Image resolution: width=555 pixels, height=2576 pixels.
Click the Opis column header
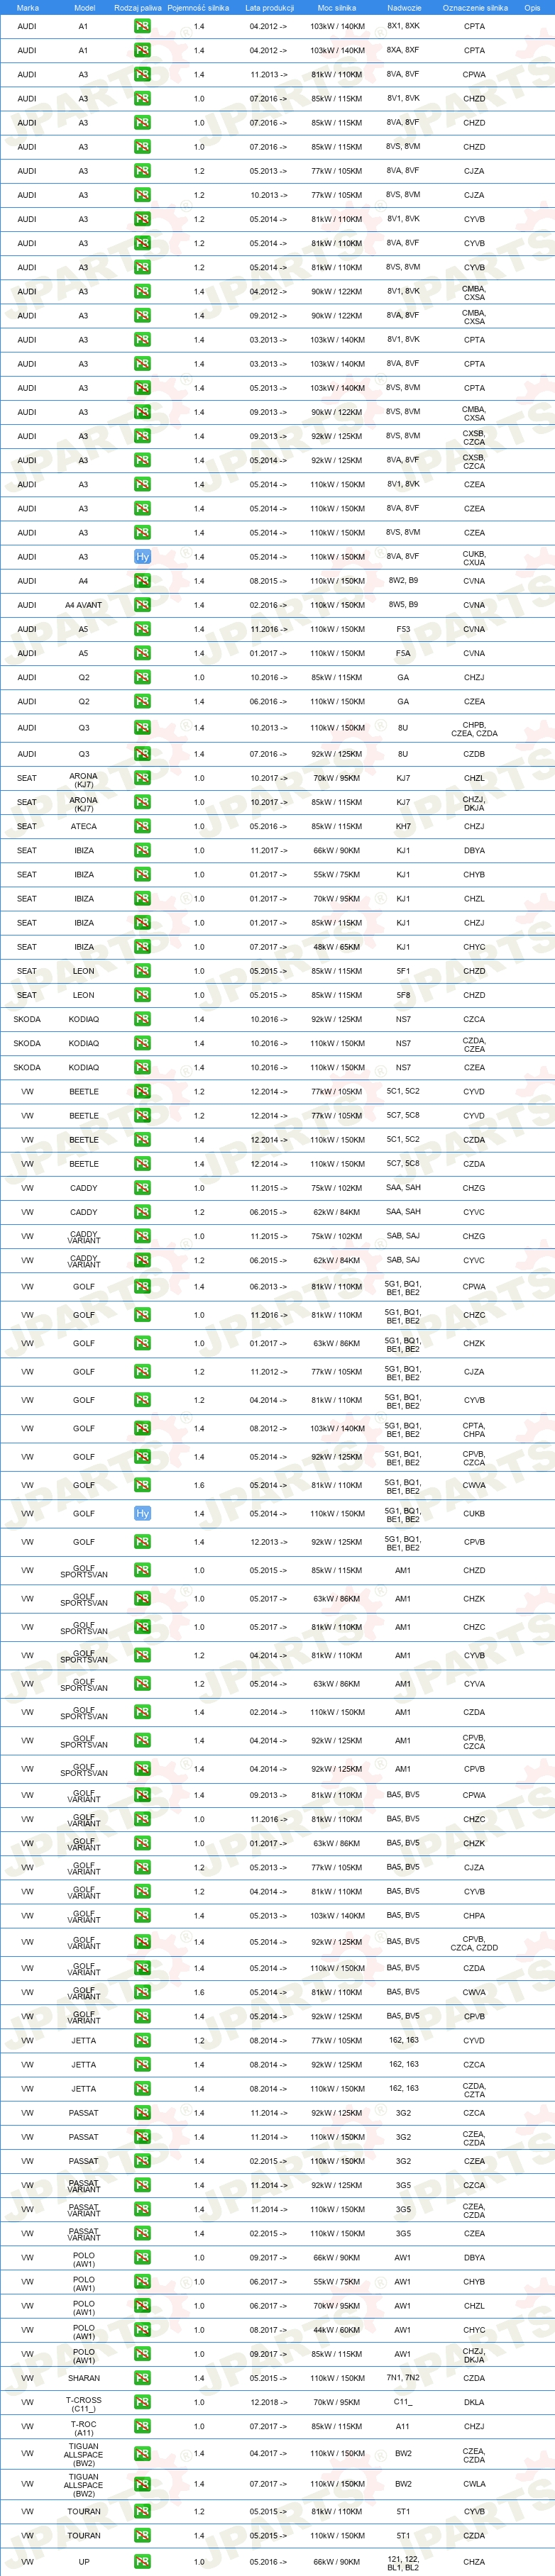(x=532, y=7)
